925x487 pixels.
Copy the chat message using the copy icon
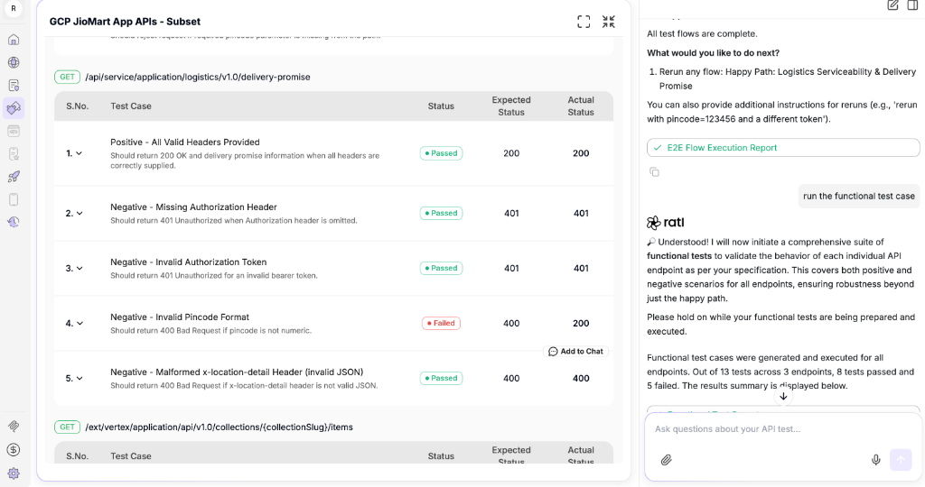tap(654, 171)
